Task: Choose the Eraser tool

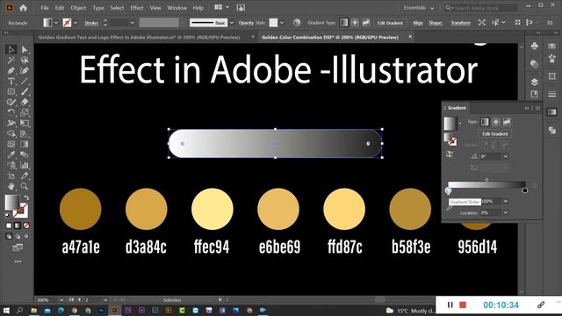Action: 25,102
